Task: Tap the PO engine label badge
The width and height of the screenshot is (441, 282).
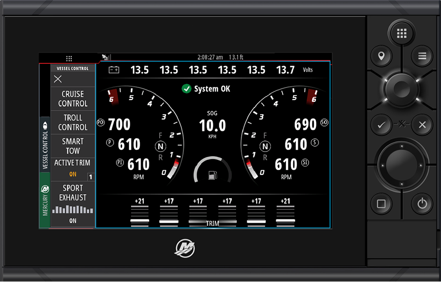Action: pyautogui.click(x=101, y=122)
